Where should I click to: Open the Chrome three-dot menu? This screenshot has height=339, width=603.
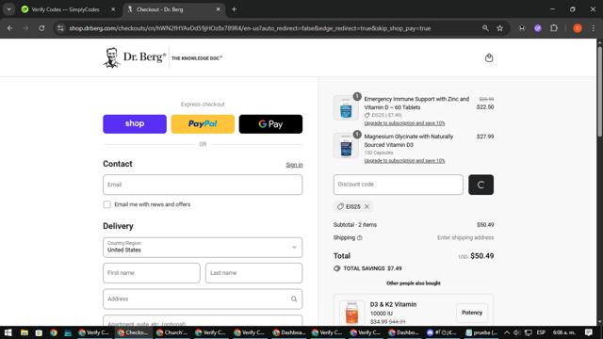594,28
